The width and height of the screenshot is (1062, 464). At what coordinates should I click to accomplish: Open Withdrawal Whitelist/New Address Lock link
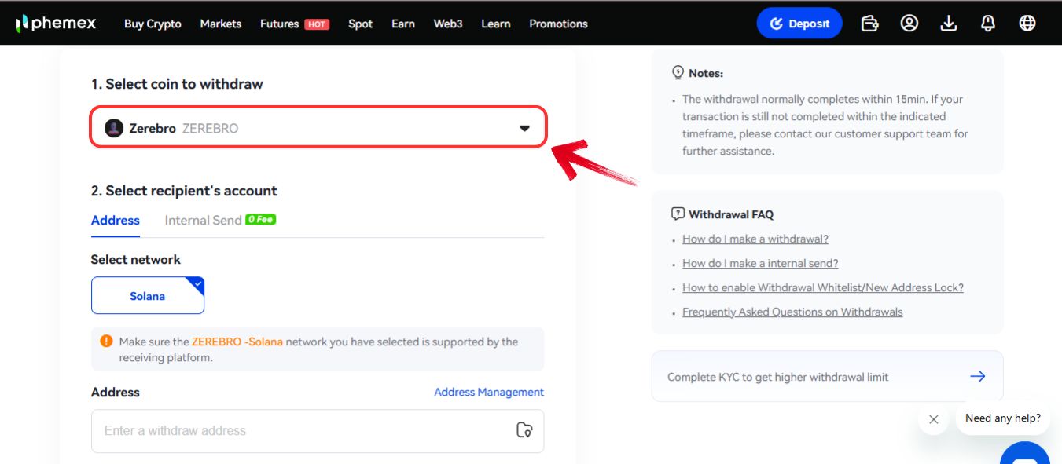(823, 287)
